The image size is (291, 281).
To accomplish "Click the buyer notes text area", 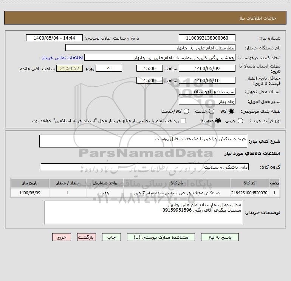I will (x=144, y=212).
